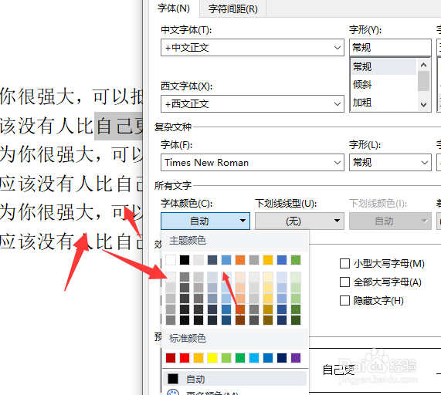Click the style list scroll up arrow
Viewport: 441px width, 395px height.
[x=423, y=65]
